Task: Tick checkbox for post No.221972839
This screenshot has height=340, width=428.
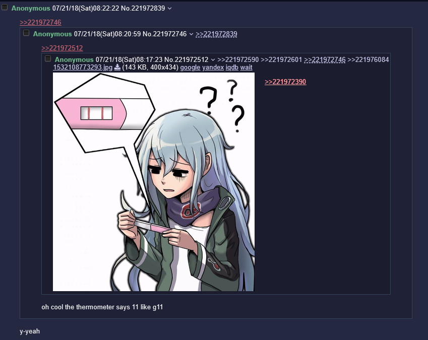Action: point(5,8)
